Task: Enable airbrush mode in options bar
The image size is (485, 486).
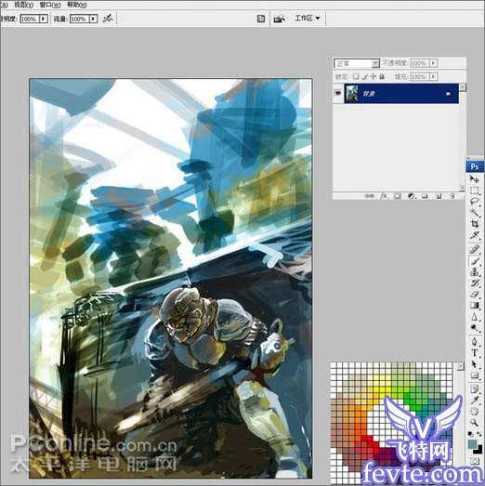Action: [x=108, y=19]
